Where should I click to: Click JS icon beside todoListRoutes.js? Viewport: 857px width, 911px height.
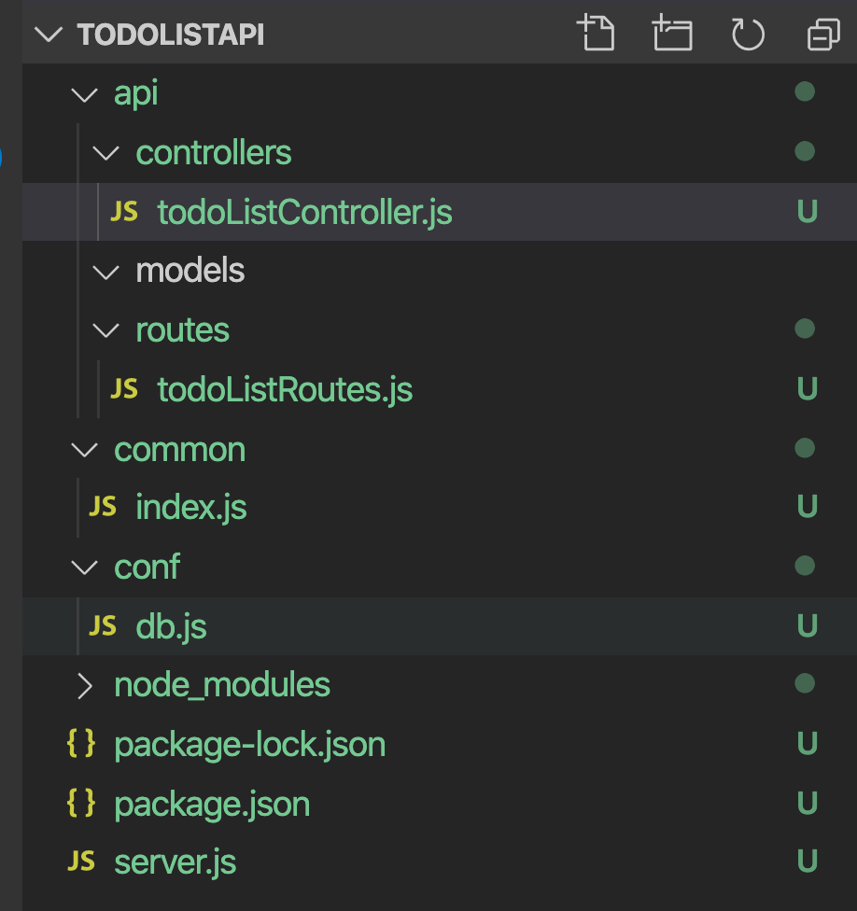point(124,389)
